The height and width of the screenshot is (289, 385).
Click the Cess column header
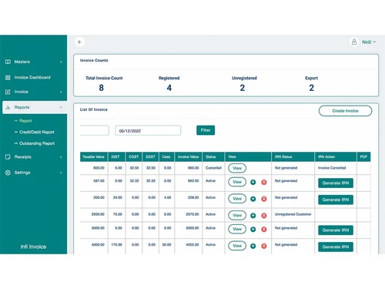pyautogui.click(x=166, y=156)
